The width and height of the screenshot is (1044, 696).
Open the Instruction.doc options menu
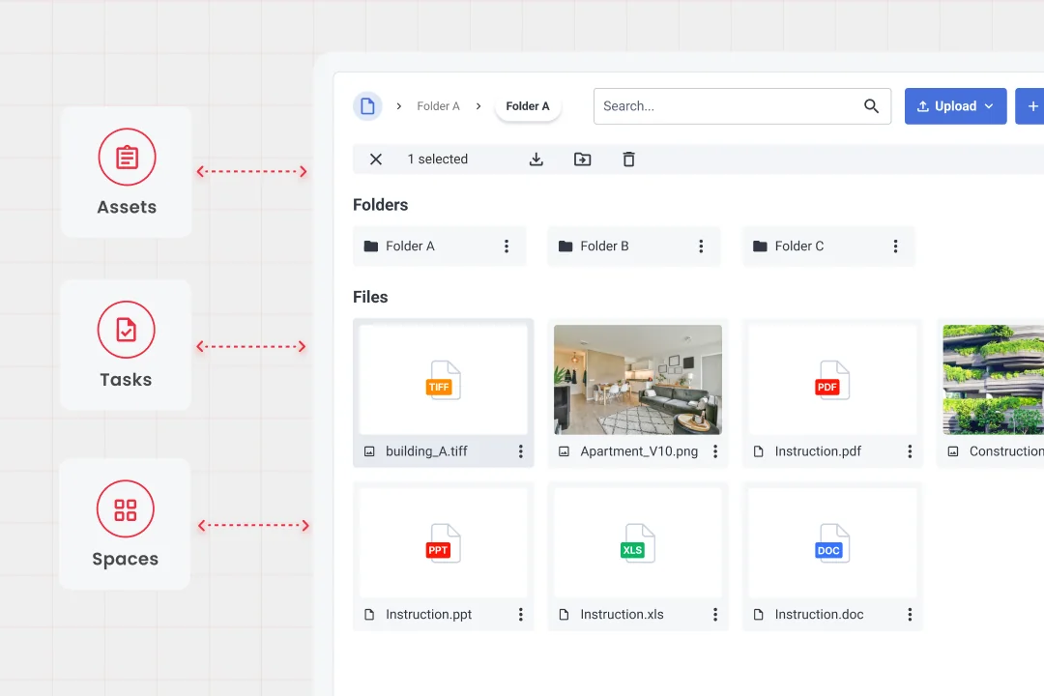click(x=910, y=615)
